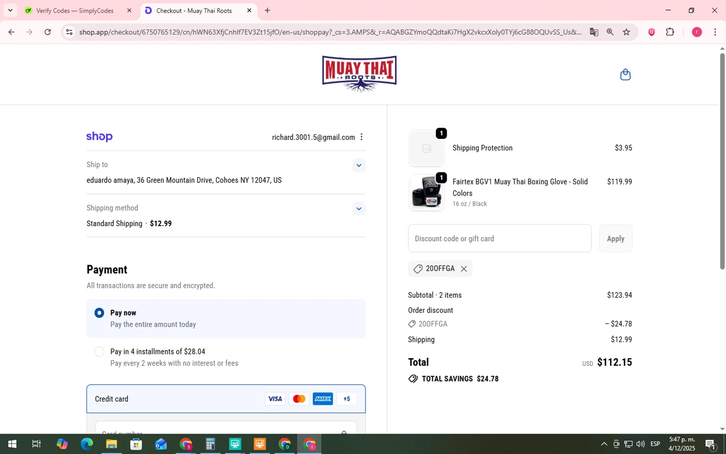The image size is (726, 454).
Task: Click the Shop Pay logo
Action: click(x=99, y=137)
